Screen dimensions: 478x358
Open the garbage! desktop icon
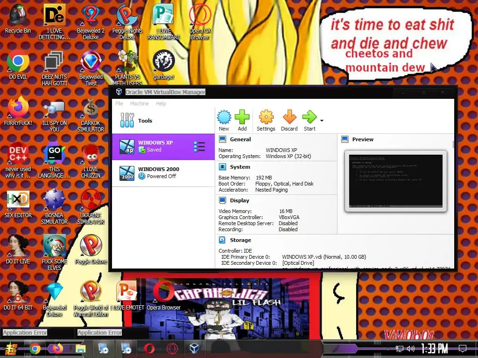click(x=164, y=65)
